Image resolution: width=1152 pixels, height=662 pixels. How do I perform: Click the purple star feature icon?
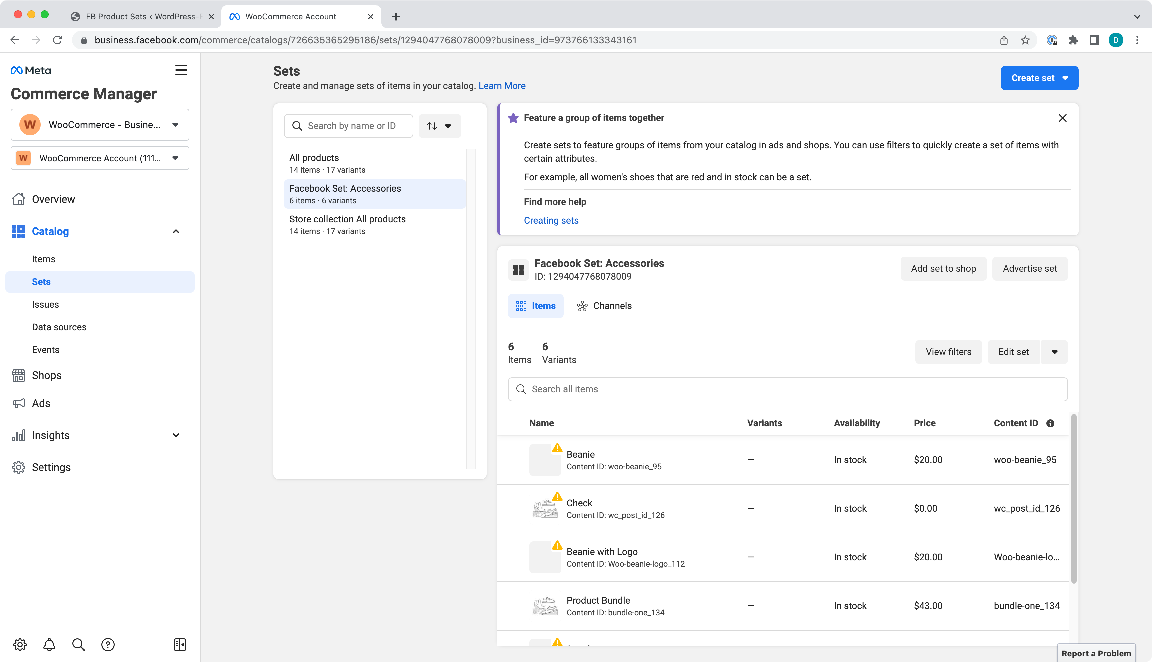point(513,118)
